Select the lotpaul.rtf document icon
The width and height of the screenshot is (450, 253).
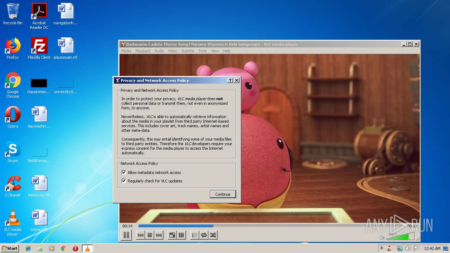39,221
